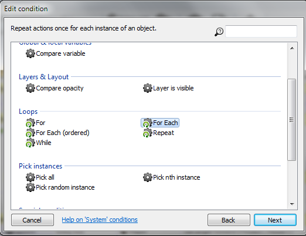Click the For Each loop icon
Image resolution: width=306 pixels, height=236 pixels.
148,123
